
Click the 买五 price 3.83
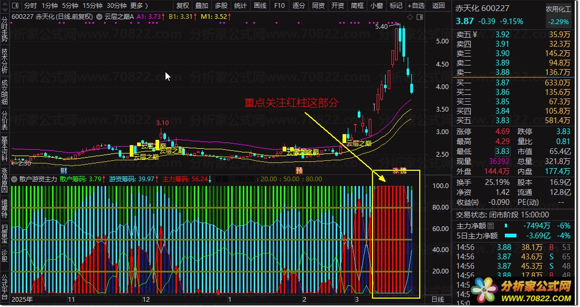pos(502,120)
